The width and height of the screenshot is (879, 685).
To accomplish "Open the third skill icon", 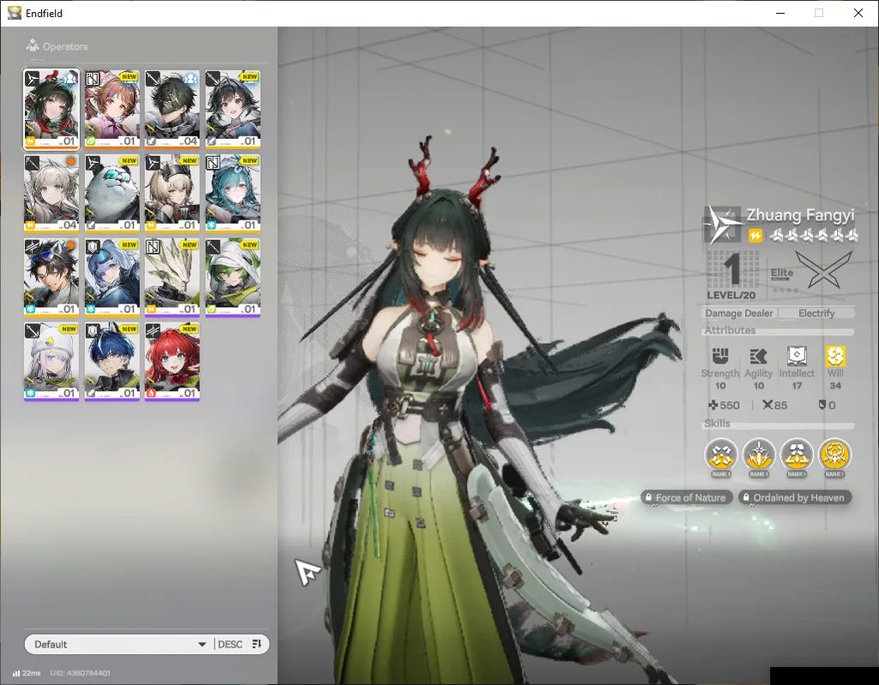I will tap(797, 454).
